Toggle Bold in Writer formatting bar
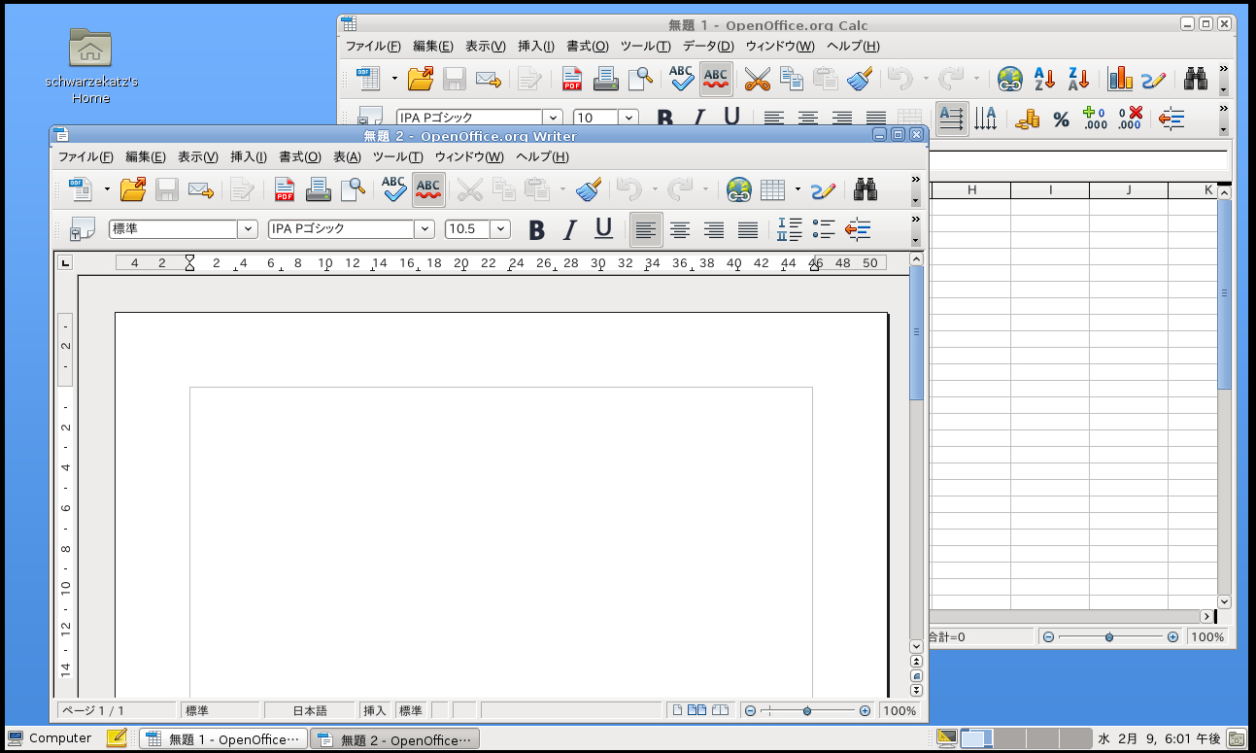The width and height of the screenshot is (1256, 753). click(x=536, y=229)
